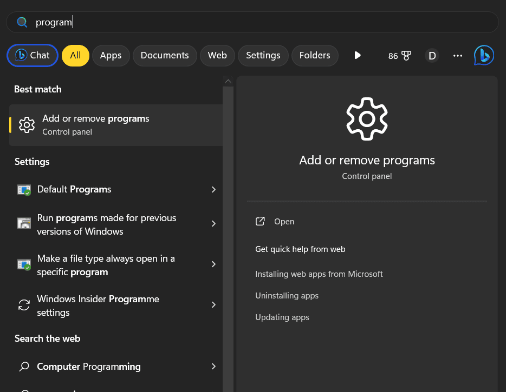This screenshot has height=392, width=506.
Task: Open the Uninstalling apps help link
Action: 287,296
